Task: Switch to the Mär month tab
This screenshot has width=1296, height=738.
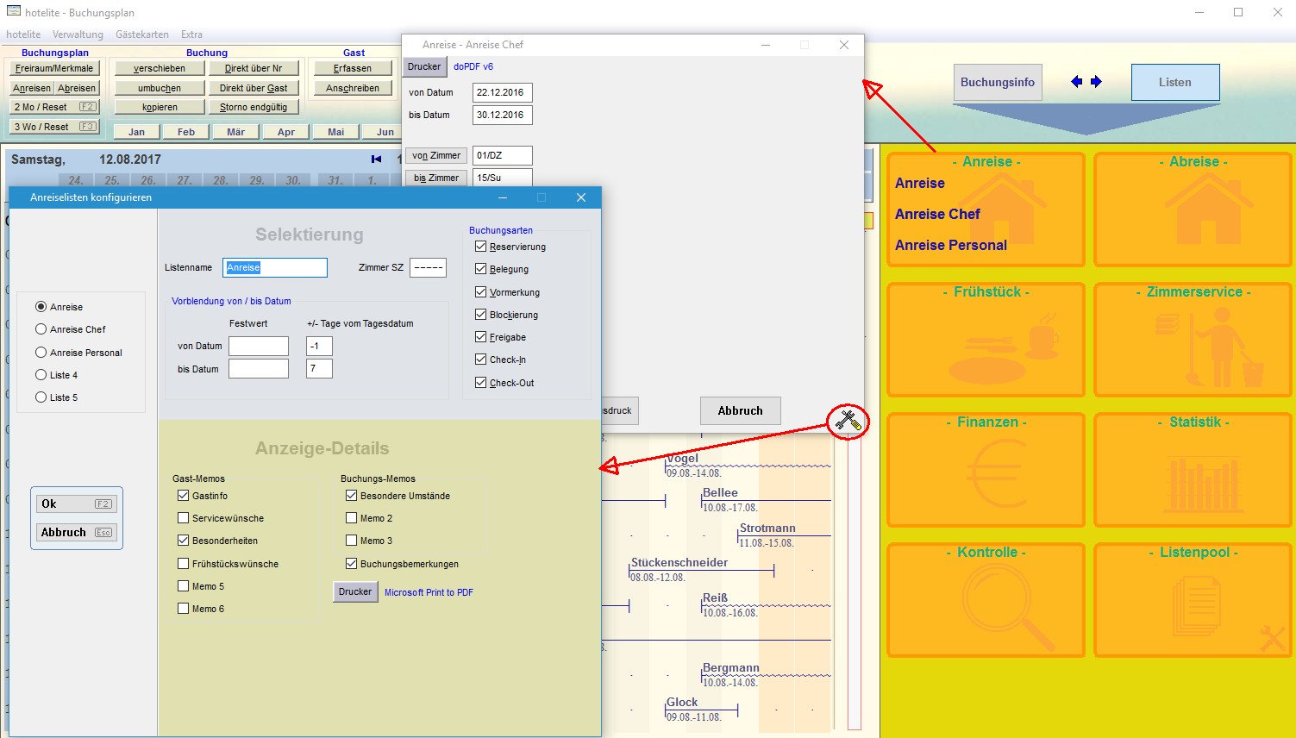Action: point(235,132)
